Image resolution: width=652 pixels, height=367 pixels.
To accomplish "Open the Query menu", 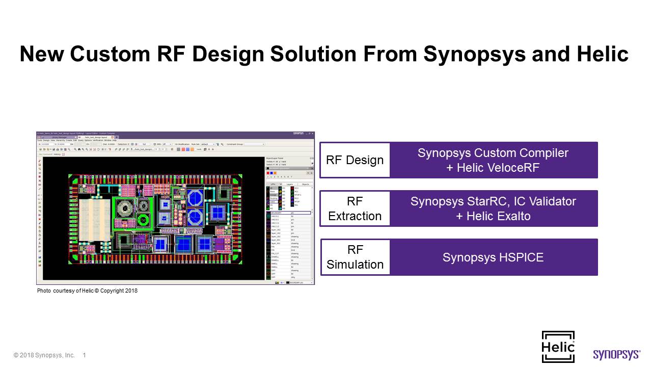I will (x=81, y=140).
